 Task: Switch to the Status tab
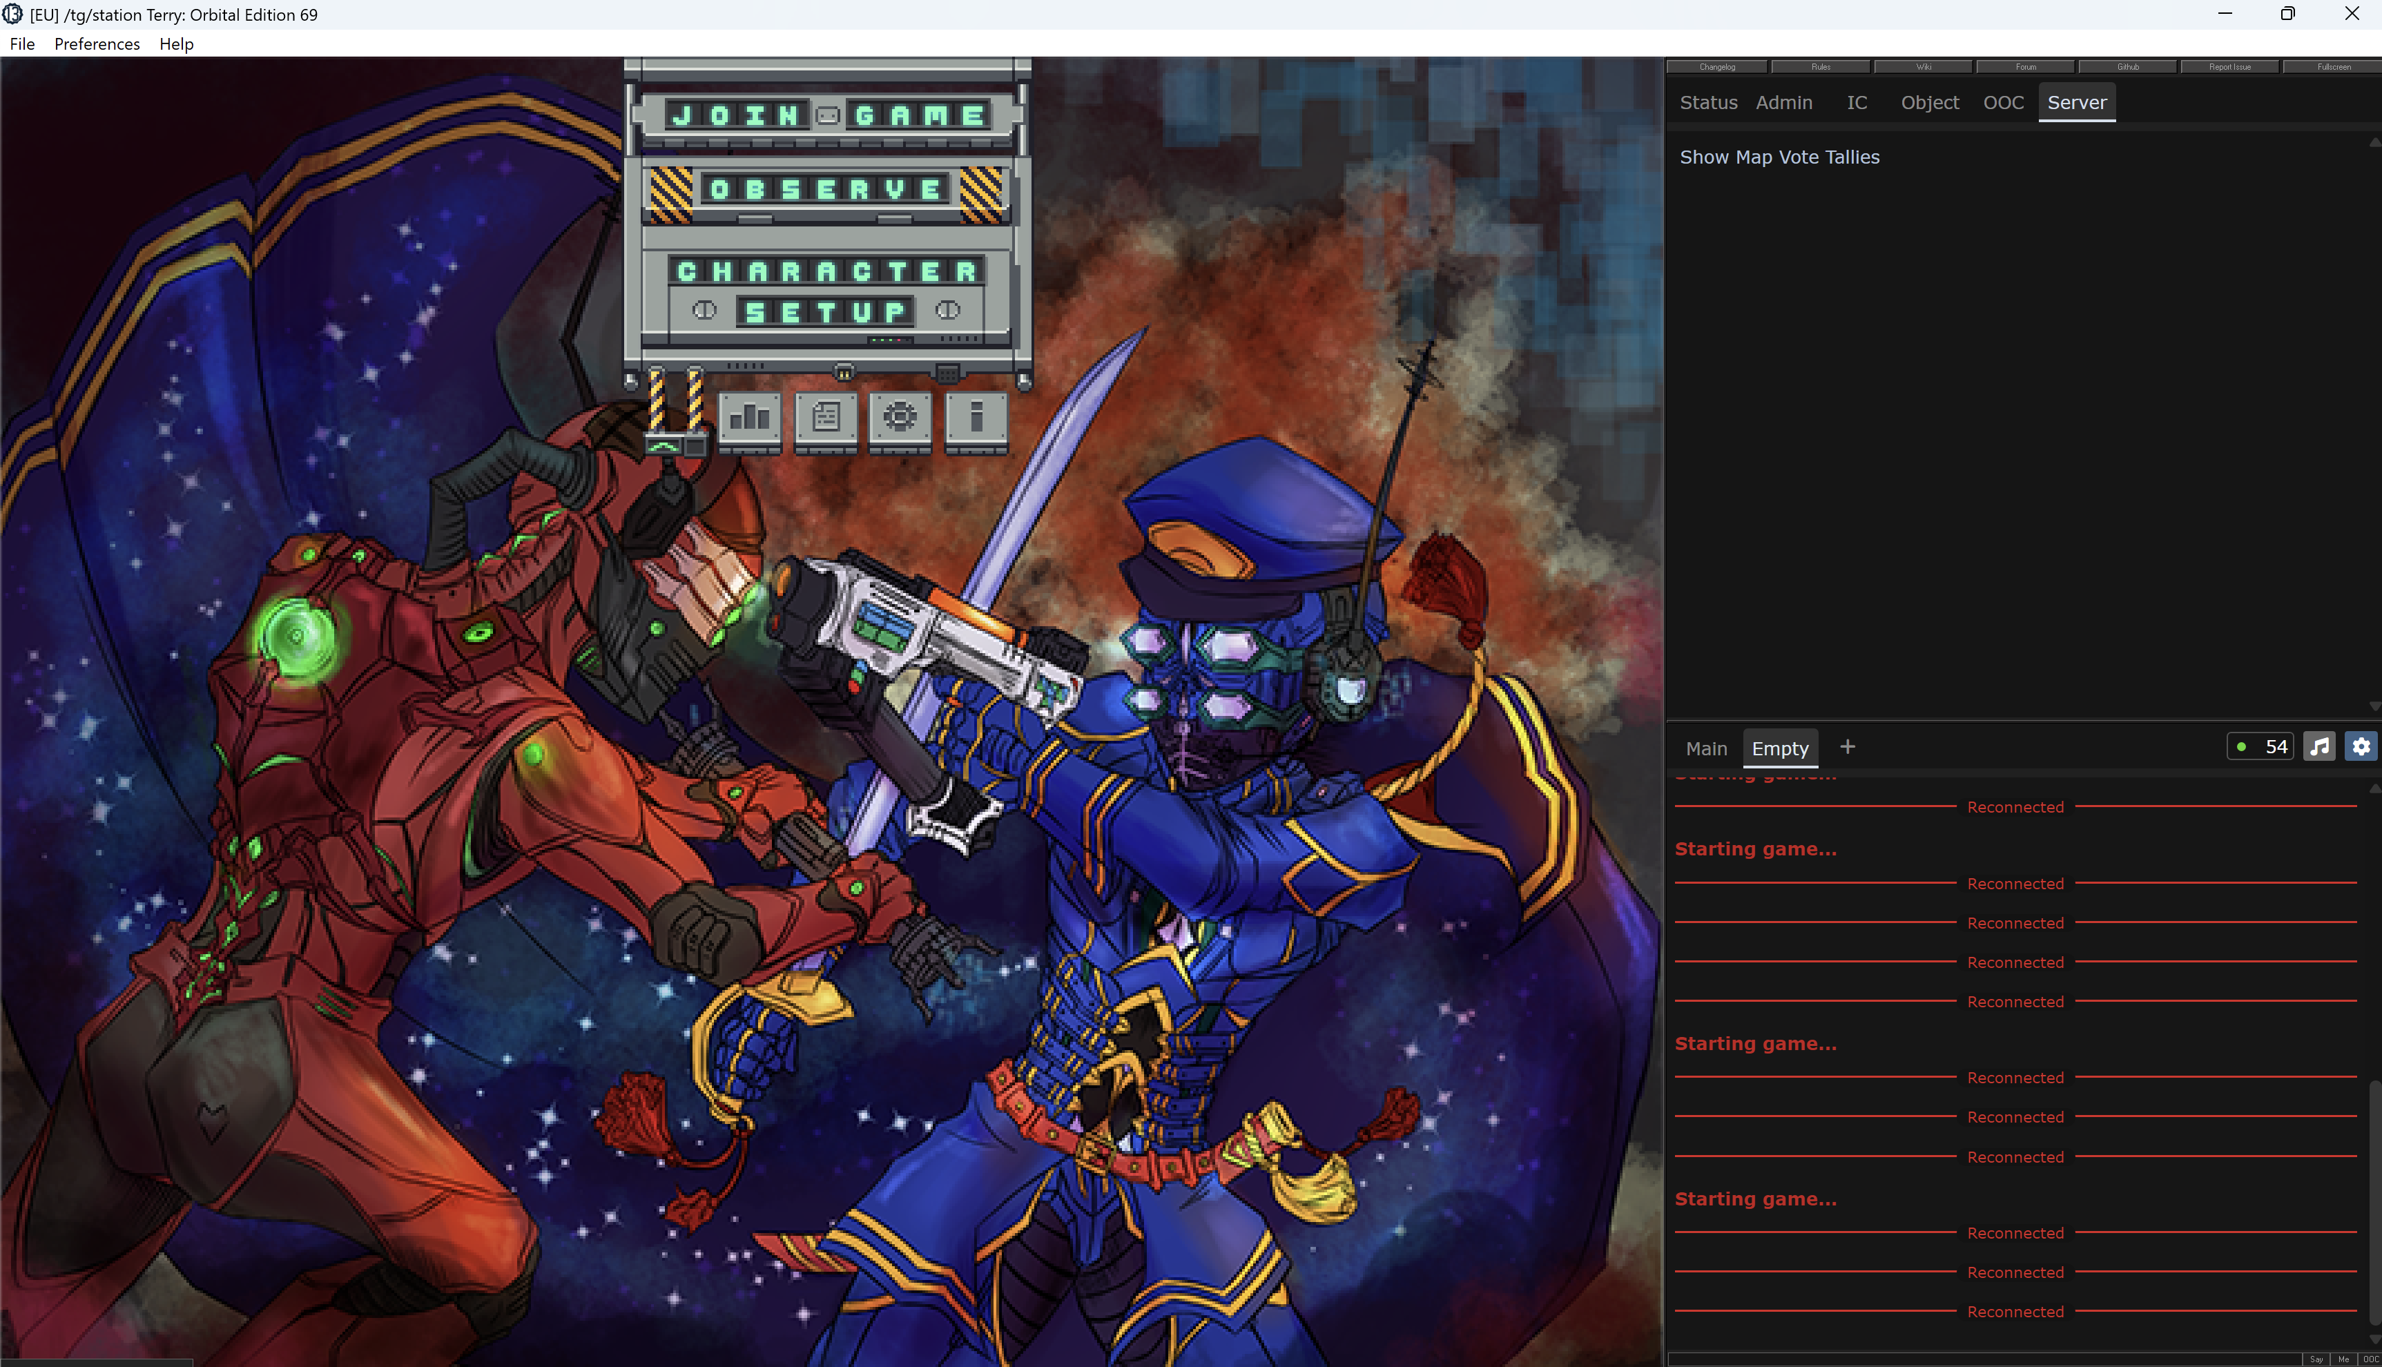(1708, 102)
